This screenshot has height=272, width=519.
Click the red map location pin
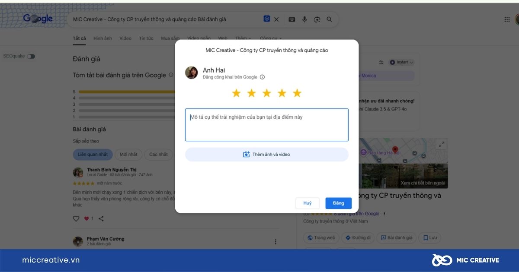click(x=395, y=150)
